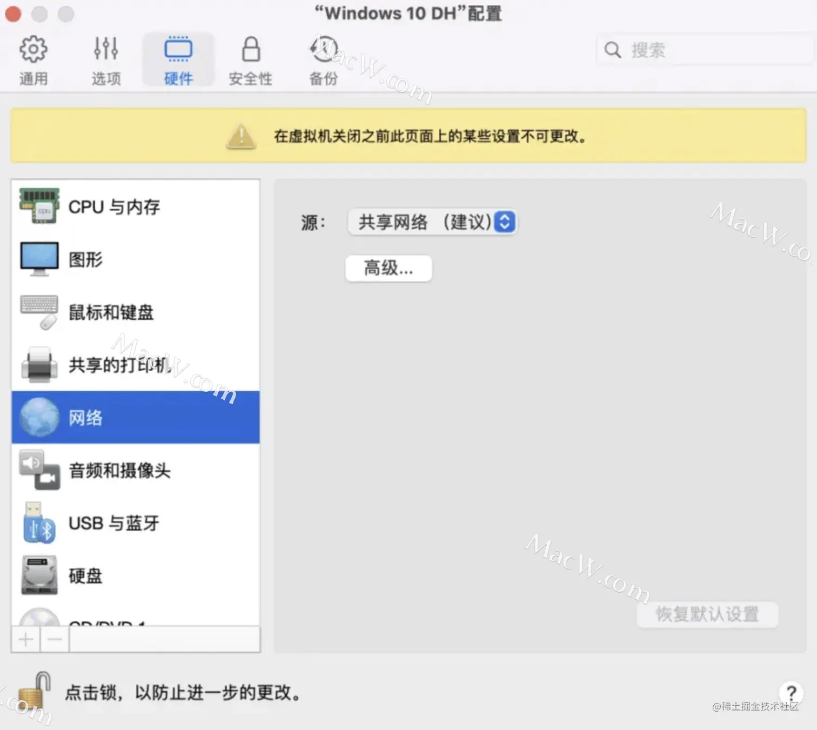Select 音频和摄像头 in the hardware list
Screen dimensions: 817x730
(x=136, y=470)
